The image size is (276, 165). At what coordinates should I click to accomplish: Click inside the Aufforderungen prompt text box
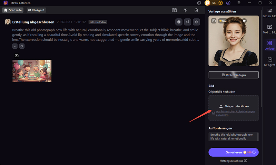[x=233, y=136]
